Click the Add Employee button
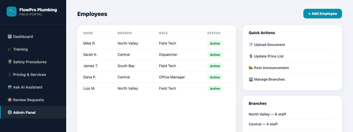353x132 pixels. tap(323, 14)
